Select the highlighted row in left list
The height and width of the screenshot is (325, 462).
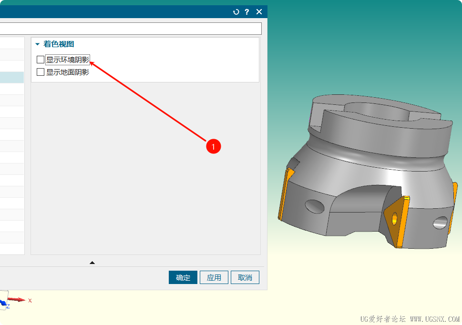point(12,77)
